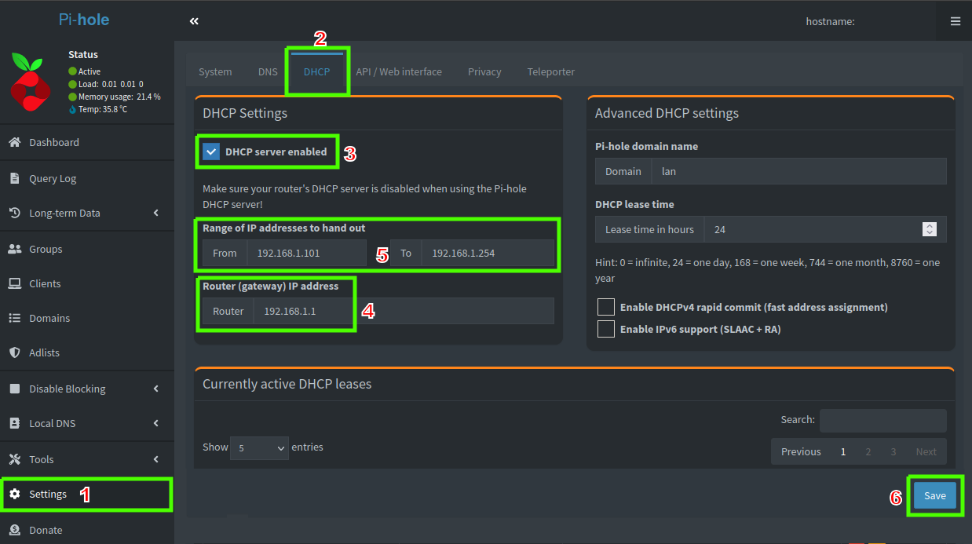Open the top-right hamburger menu
This screenshot has width=972, height=544.
[955, 21]
